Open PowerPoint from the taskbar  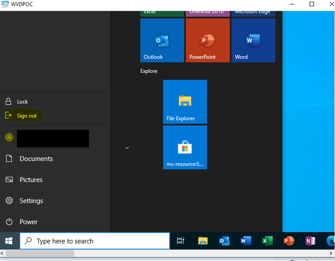289,241
